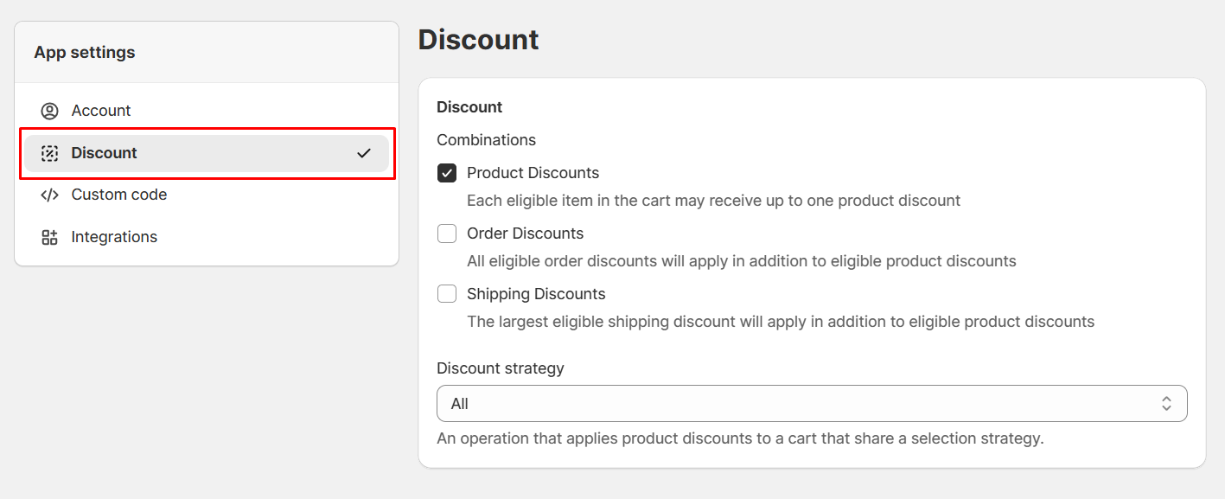Enable the Order Discounts checkbox

pyautogui.click(x=447, y=234)
